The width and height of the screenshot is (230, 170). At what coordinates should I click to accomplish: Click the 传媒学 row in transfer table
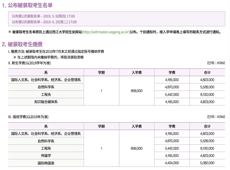point(46,155)
